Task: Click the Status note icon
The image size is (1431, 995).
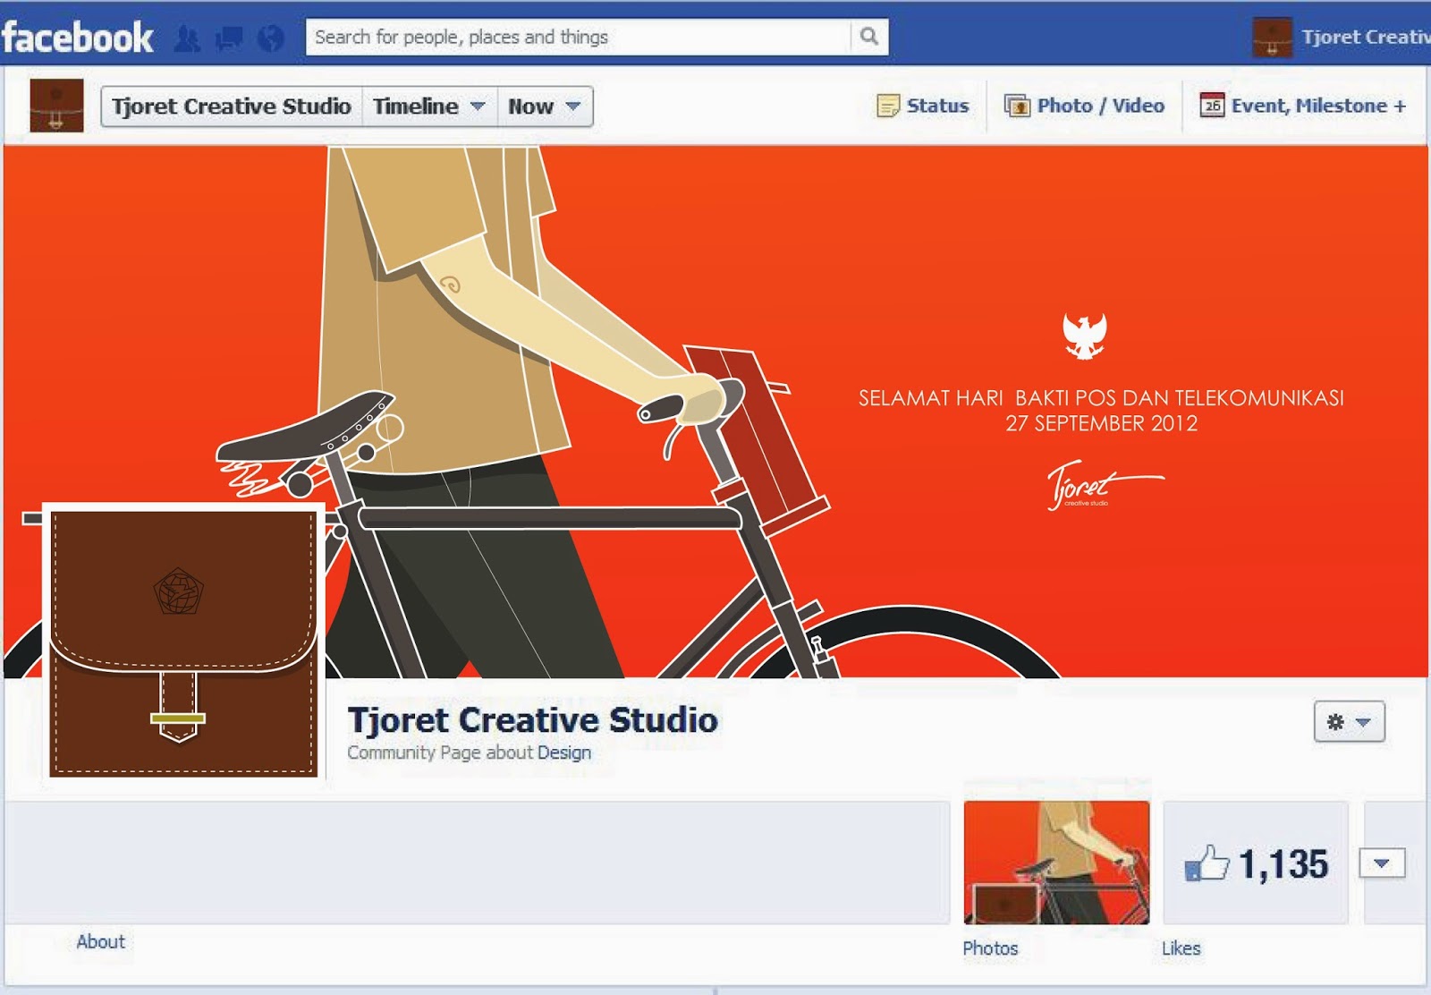Action: tap(887, 106)
